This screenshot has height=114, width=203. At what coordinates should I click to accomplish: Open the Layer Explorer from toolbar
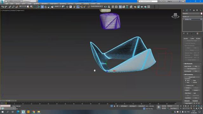[x=116, y=7]
